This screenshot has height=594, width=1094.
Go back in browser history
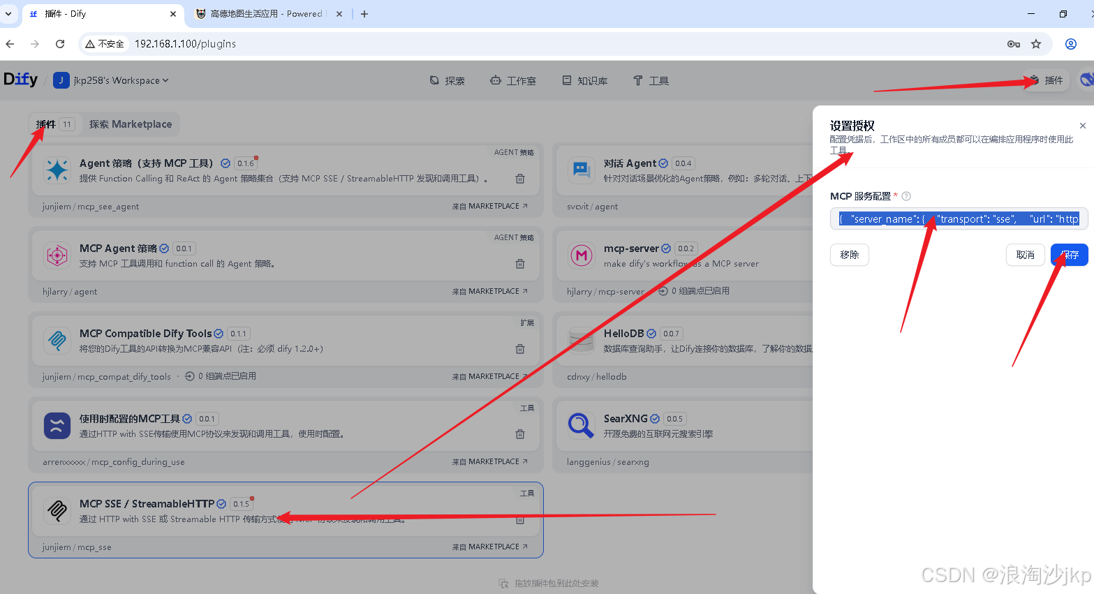(10, 44)
